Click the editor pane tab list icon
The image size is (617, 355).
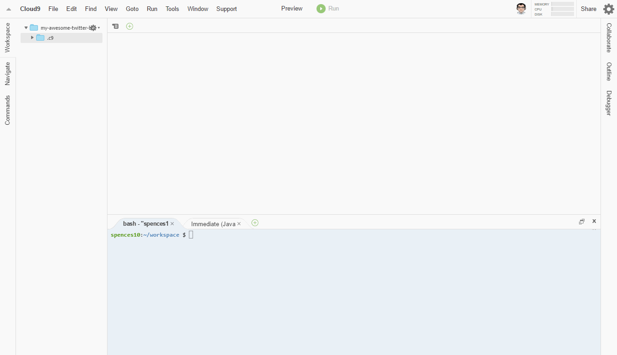pyautogui.click(x=115, y=26)
